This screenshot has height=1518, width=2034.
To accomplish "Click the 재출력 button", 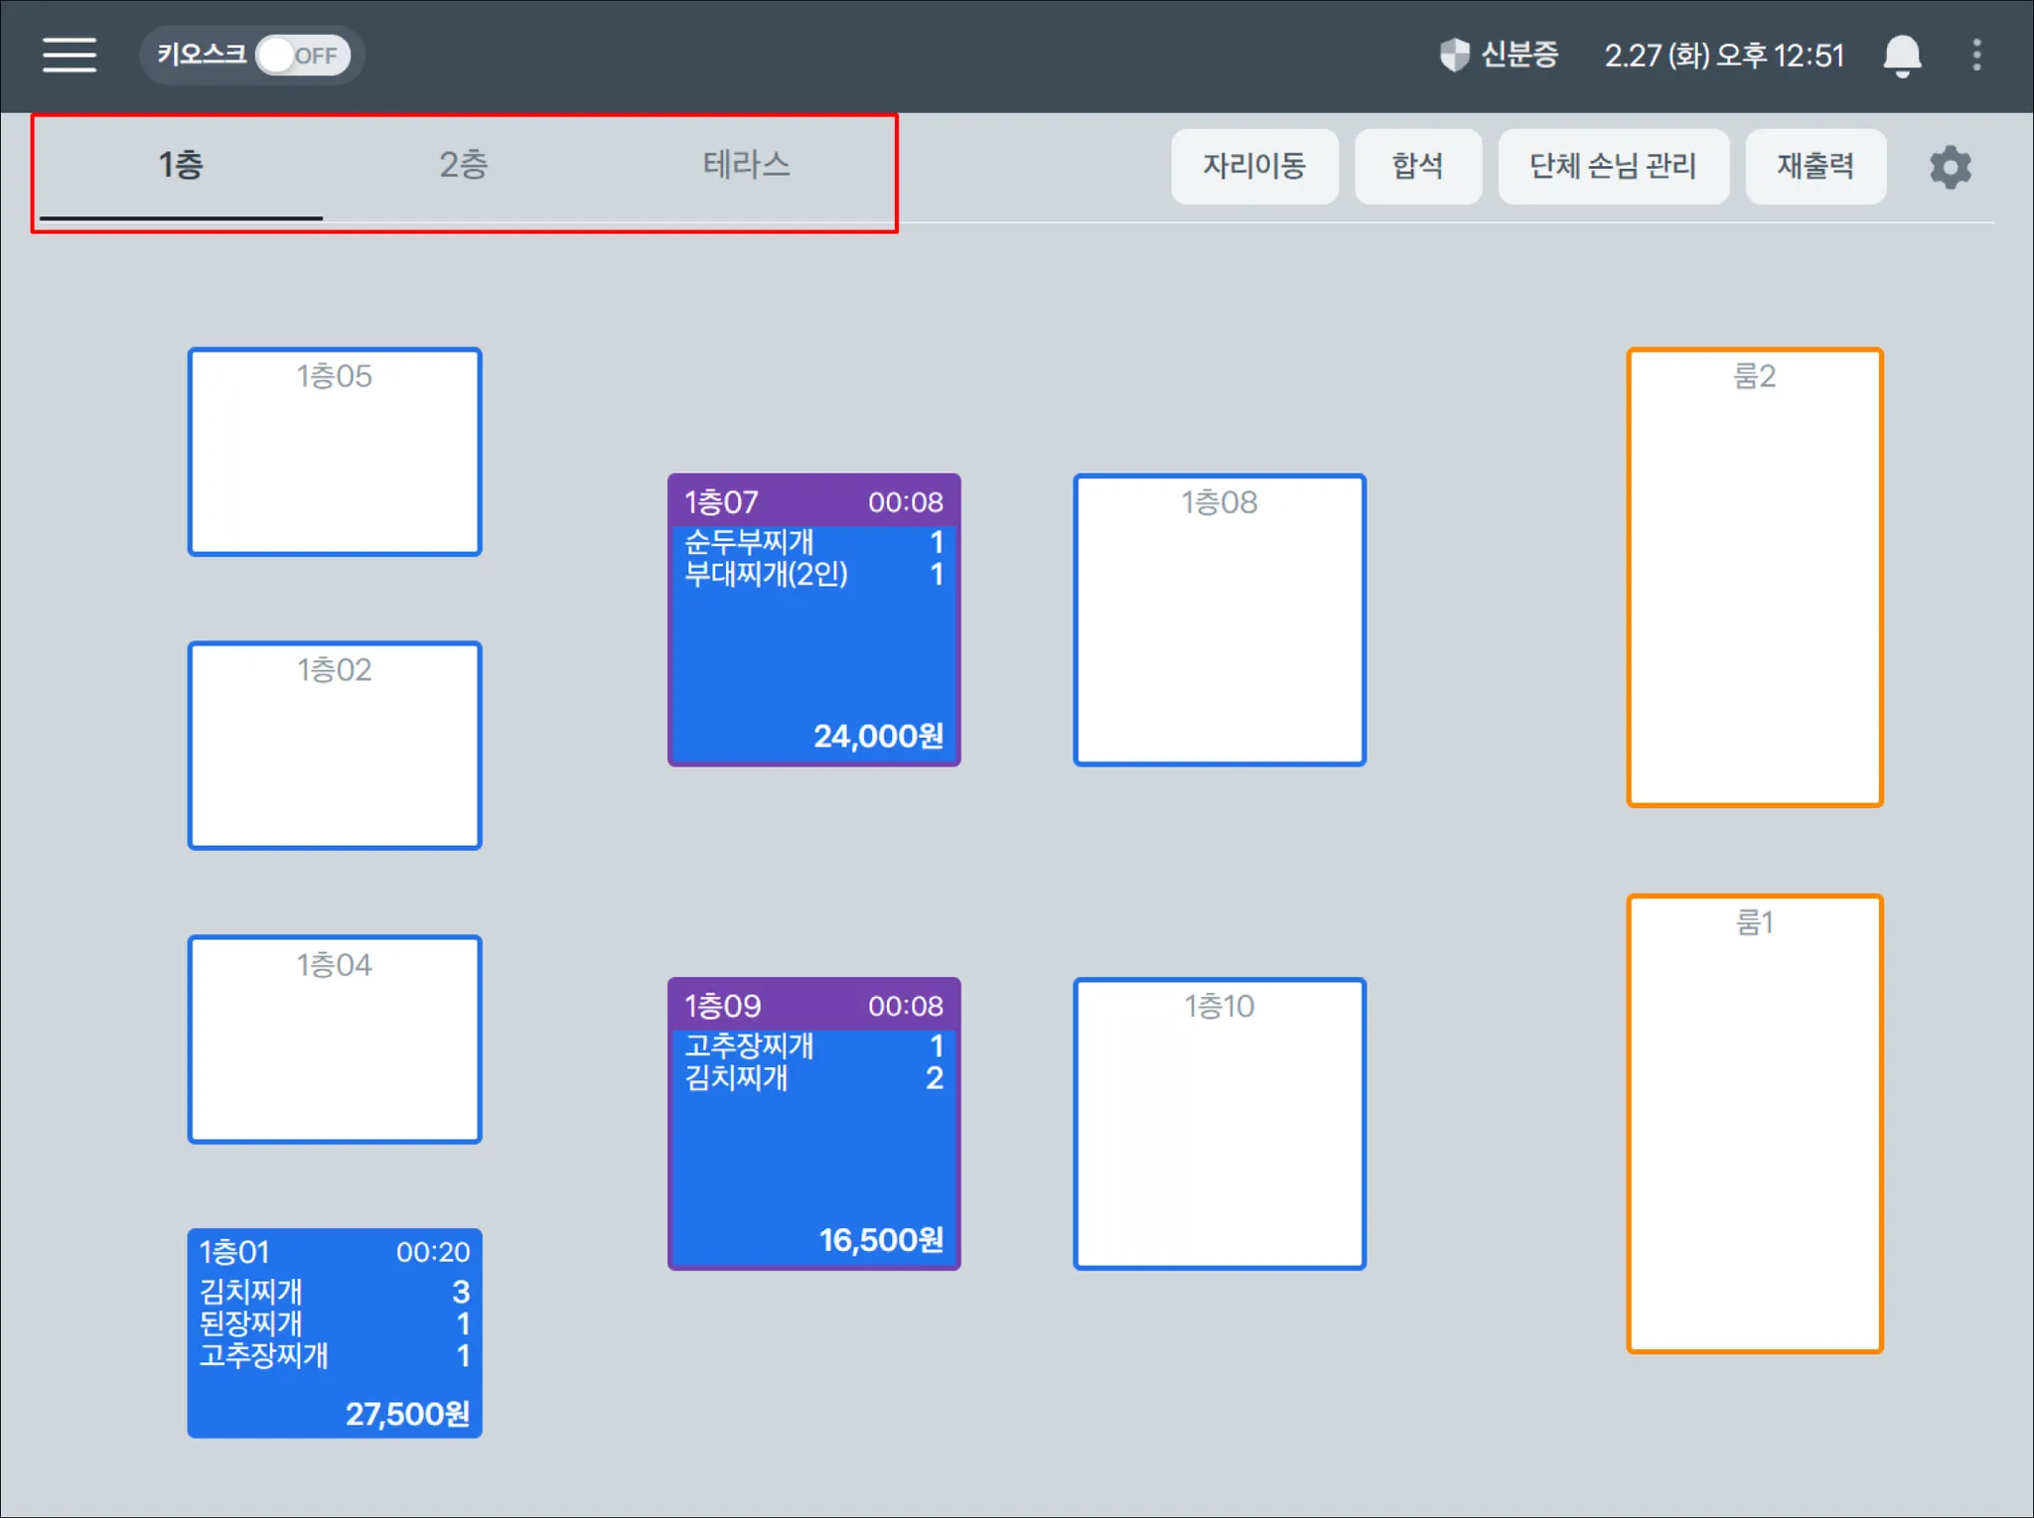I will pyautogui.click(x=1815, y=167).
